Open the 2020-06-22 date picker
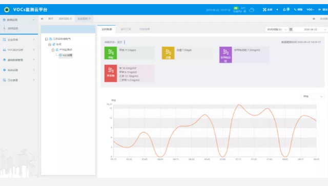Image resolution: width=328 pixels, height=186 pixels. pyautogui.click(x=311, y=30)
